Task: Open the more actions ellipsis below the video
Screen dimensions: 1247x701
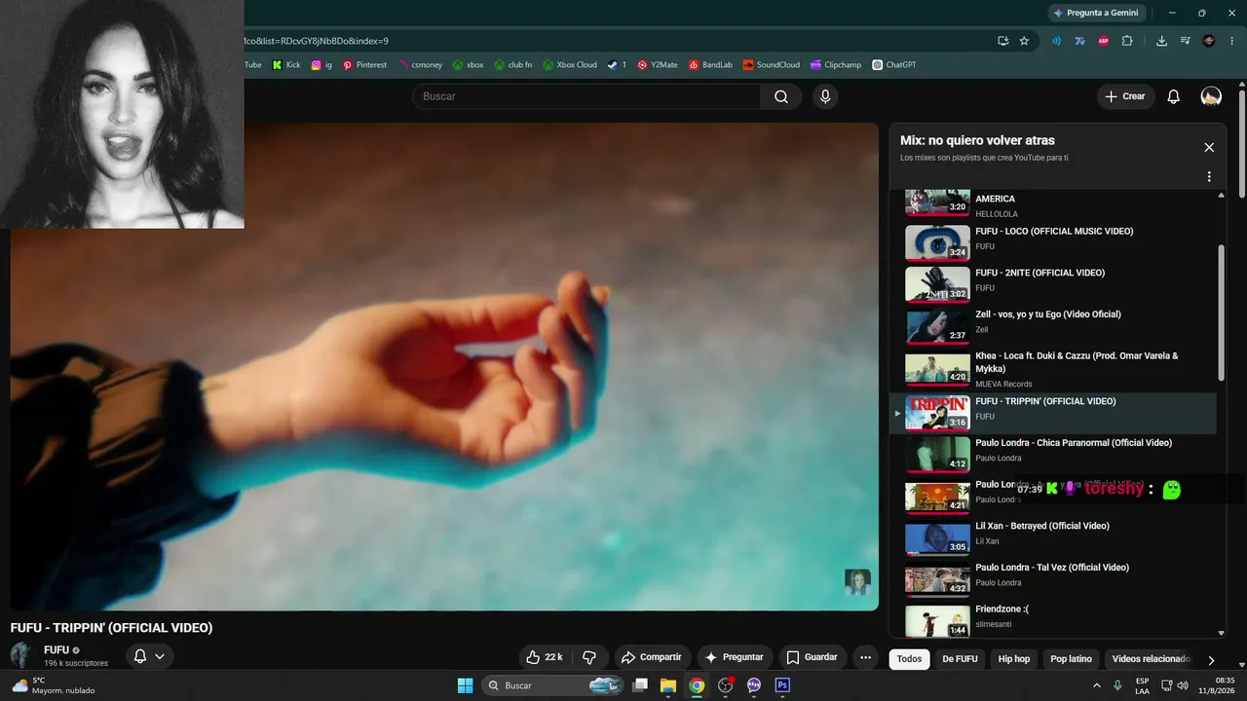Action: [865, 657]
